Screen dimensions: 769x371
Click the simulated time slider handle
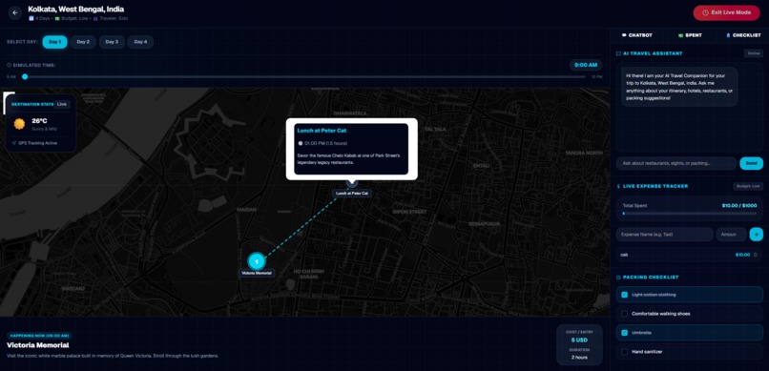click(25, 77)
